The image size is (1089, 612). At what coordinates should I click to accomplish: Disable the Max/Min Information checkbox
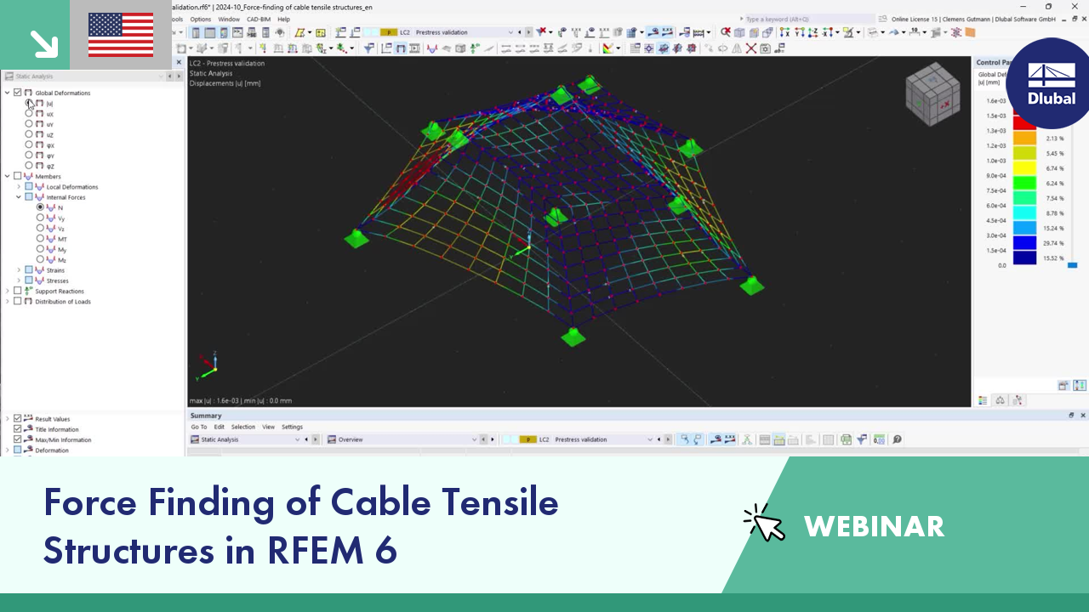point(18,439)
